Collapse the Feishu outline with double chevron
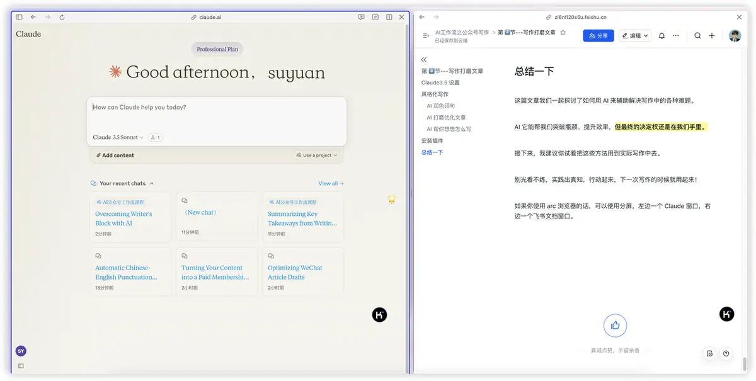This screenshot has width=756, height=381. pyautogui.click(x=424, y=60)
